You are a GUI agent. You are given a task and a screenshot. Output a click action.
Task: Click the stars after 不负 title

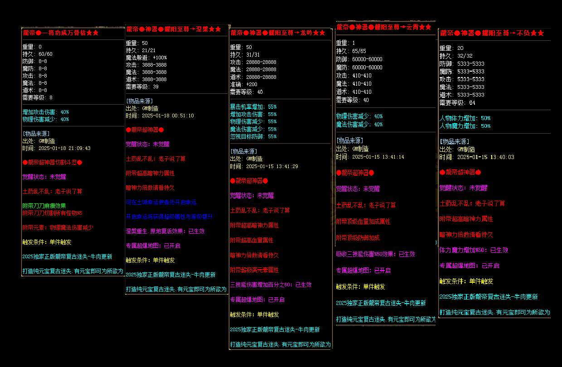[x=537, y=34]
